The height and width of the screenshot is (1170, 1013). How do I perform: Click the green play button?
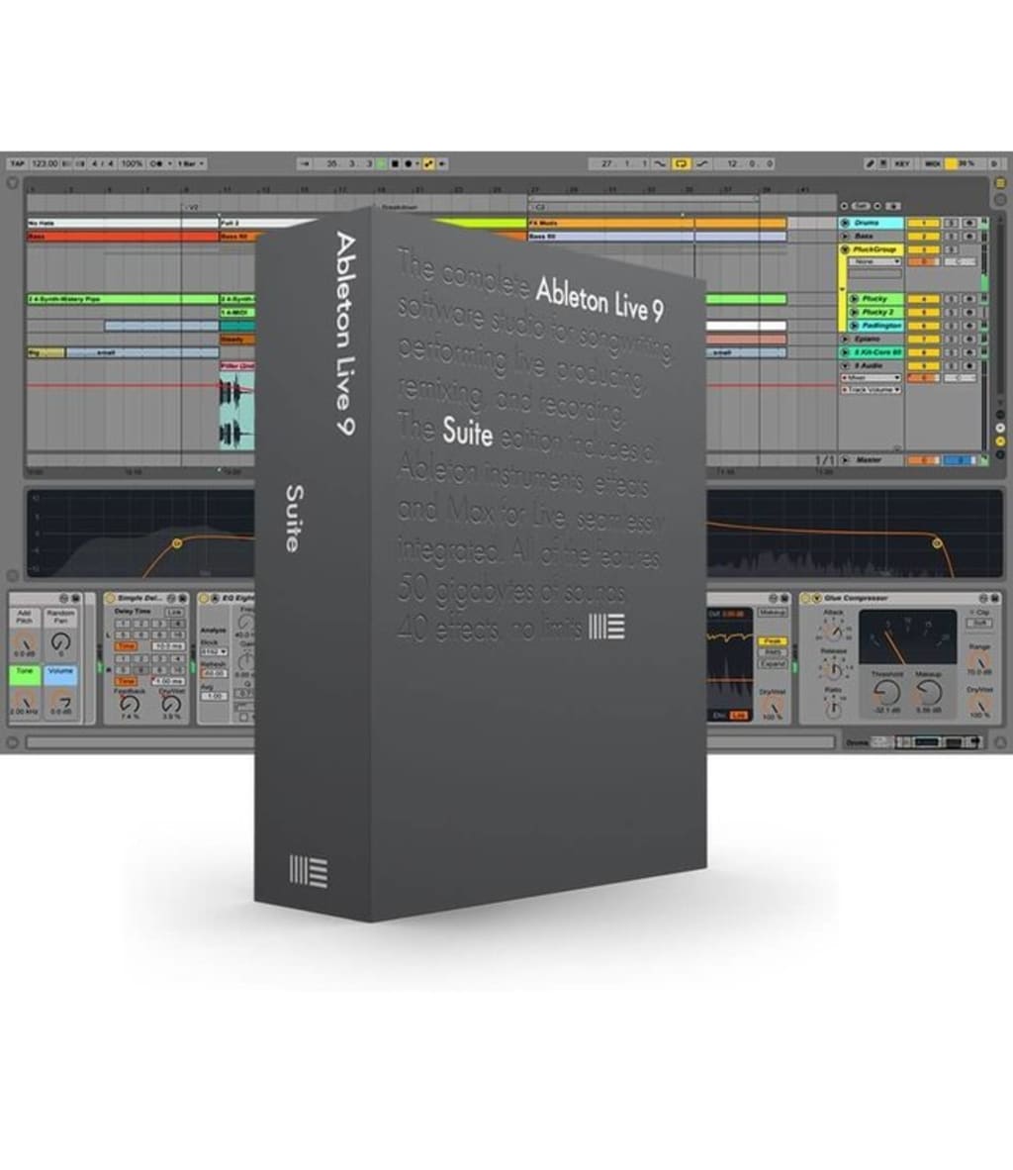click(x=383, y=163)
